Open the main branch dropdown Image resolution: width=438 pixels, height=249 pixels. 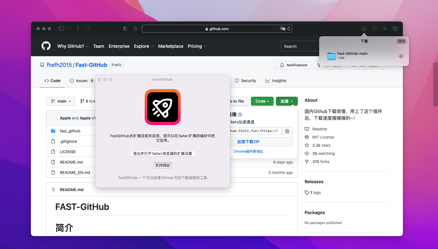pyautogui.click(x=61, y=101)
